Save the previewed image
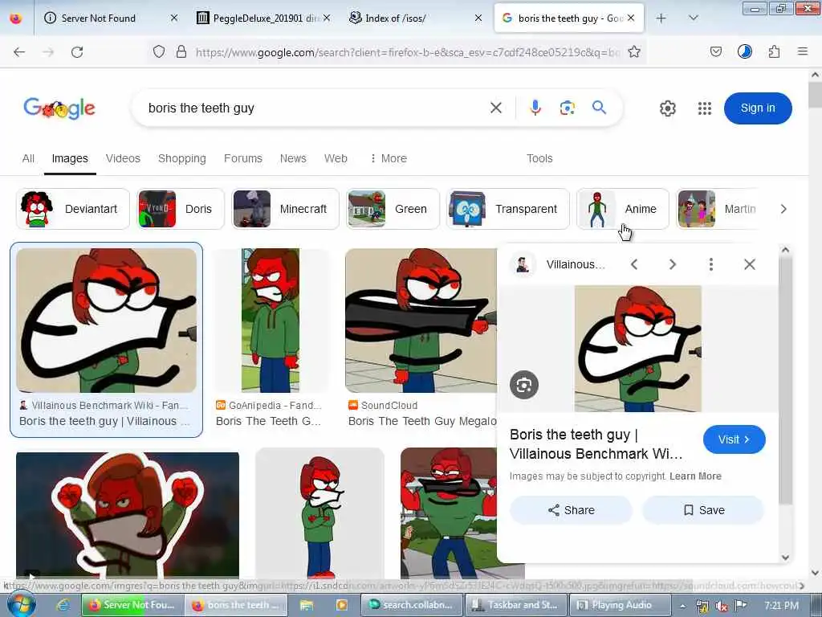This screenshot has width=822, height=617. [703, 510]
